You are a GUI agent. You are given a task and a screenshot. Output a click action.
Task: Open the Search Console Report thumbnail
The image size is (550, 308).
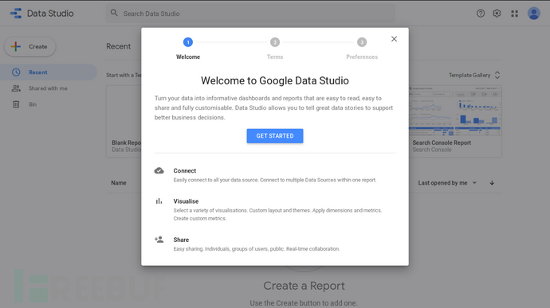pyautogui.click(x=455, y=111)
